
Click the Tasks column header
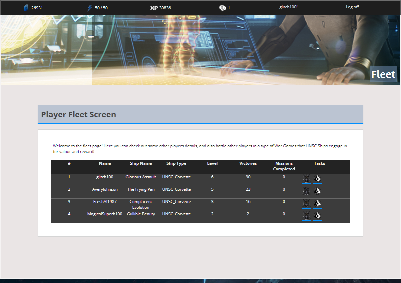coord(319,163)
